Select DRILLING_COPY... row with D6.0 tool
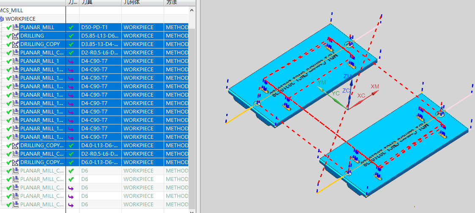The width and height of the screenshot is (475, 213). [42, 162]
